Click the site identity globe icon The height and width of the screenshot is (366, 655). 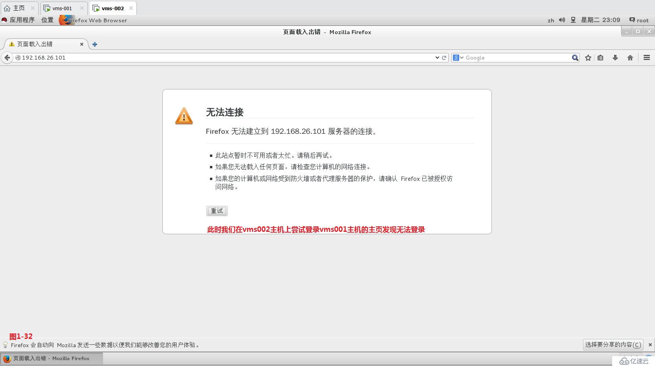18,58
